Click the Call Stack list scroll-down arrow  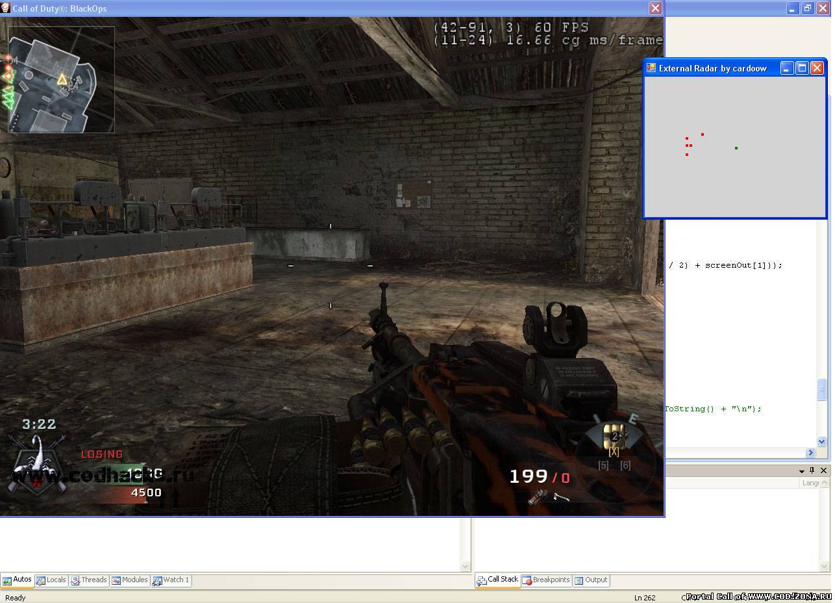[x=825, y=567]
